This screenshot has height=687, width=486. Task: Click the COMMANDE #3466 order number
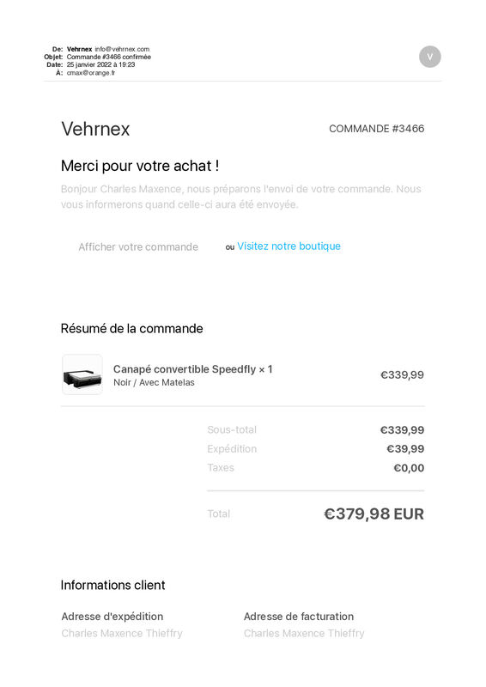click(376, 129)
